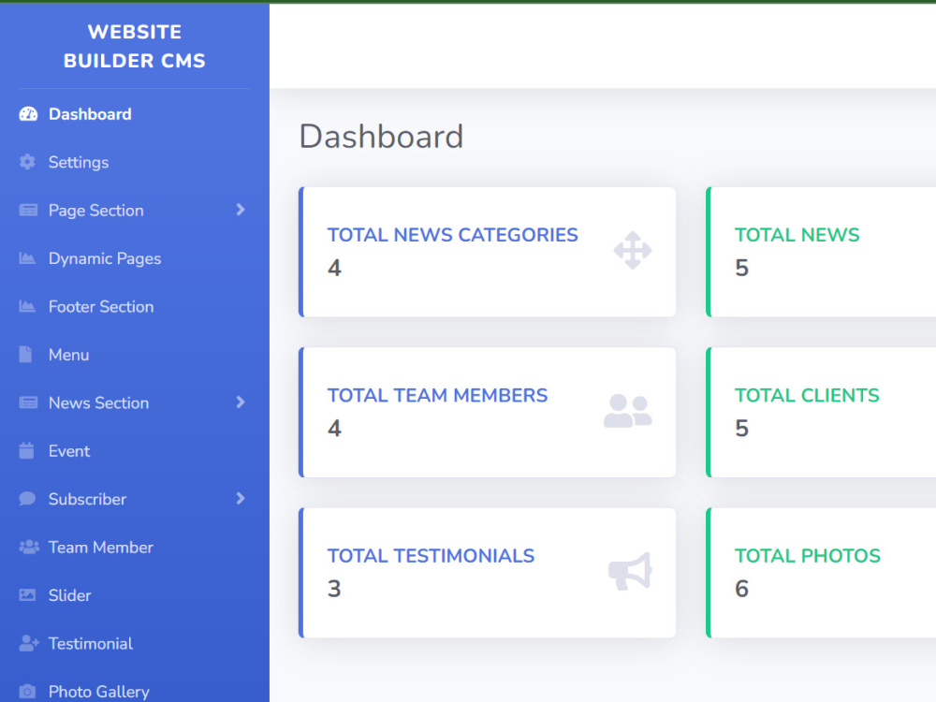Click the News Section list icon
This screenshot has height=702, width=936.
pyautogui.click(x=28, y=402)
